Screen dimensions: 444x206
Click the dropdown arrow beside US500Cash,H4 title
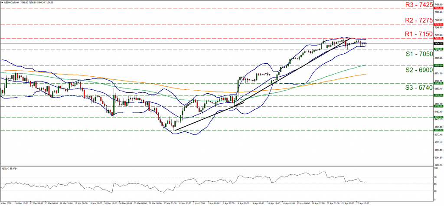pos(2,2)
